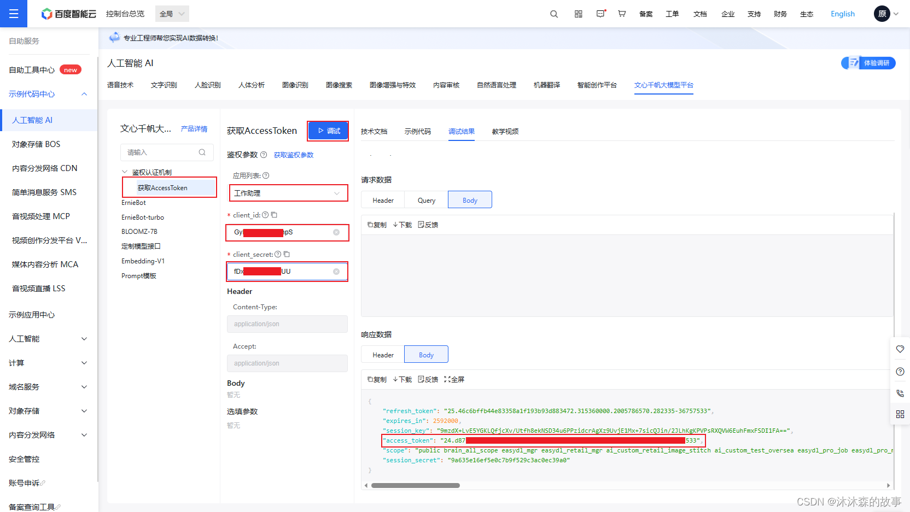Viewport: 910px width, 512px height.
Task: Clear the client_id field with the x icon
Action: [x=336, y=232]
